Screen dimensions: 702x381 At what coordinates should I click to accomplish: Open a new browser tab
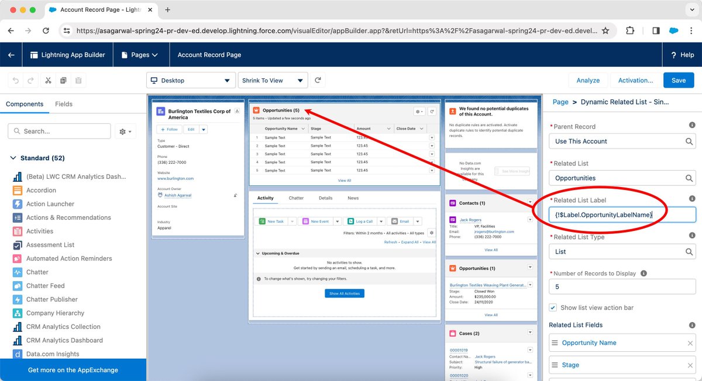click(168, 10)
